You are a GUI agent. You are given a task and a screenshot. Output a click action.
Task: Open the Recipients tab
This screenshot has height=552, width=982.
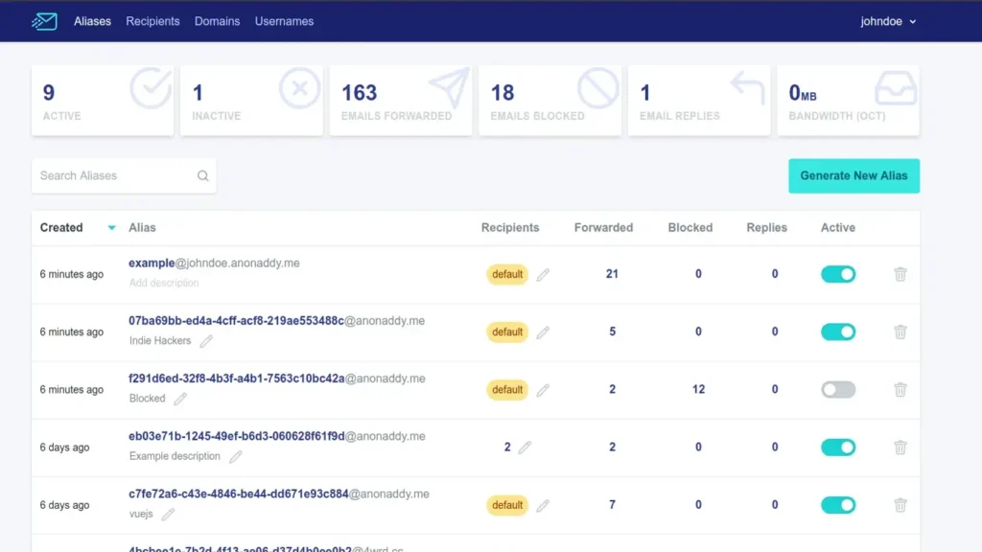[x=152, y=21]
